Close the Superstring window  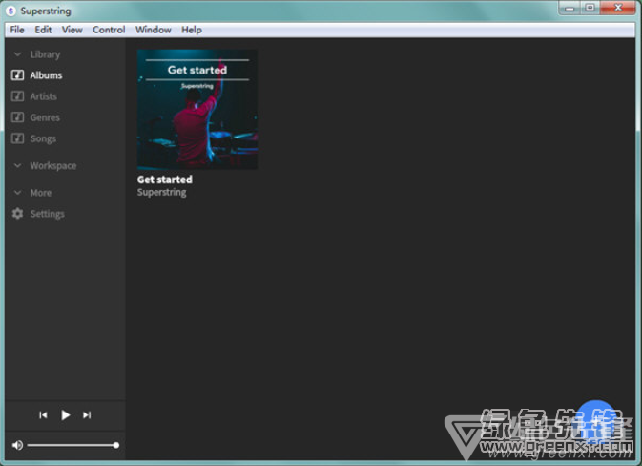pyautogui.click(x=618, y=8)
